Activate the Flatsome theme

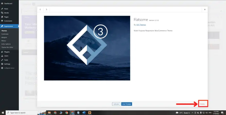[116, 104]
